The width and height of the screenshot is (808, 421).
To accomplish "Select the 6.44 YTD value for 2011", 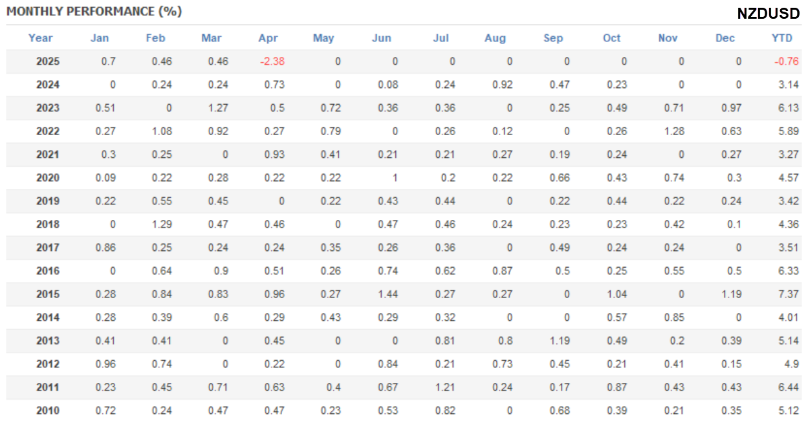I will click(788, 387).
